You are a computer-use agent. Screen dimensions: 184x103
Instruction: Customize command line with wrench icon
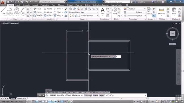(x=43, y=95)
